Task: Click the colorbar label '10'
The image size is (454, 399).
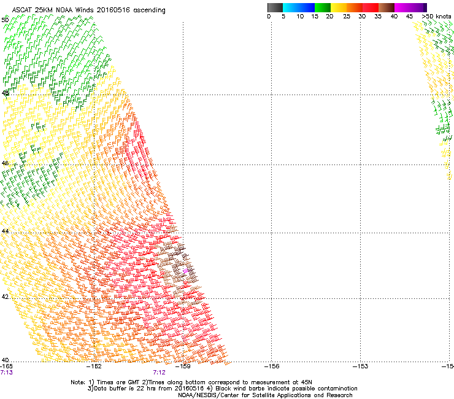Action: 300,17
